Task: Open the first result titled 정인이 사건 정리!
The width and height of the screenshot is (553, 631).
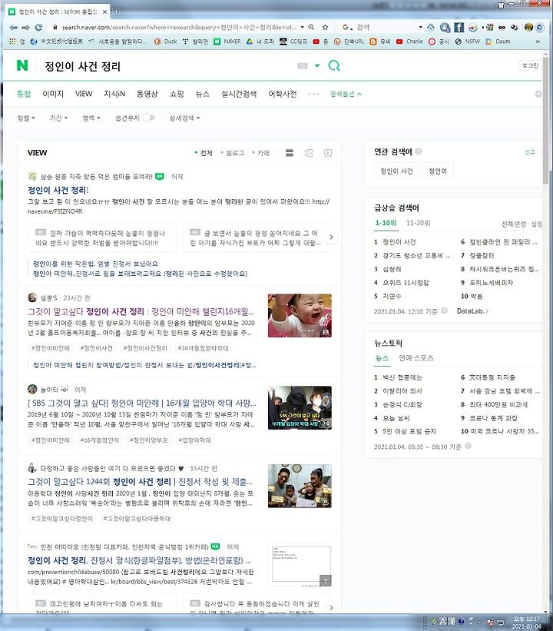Action: pos(58,190)
